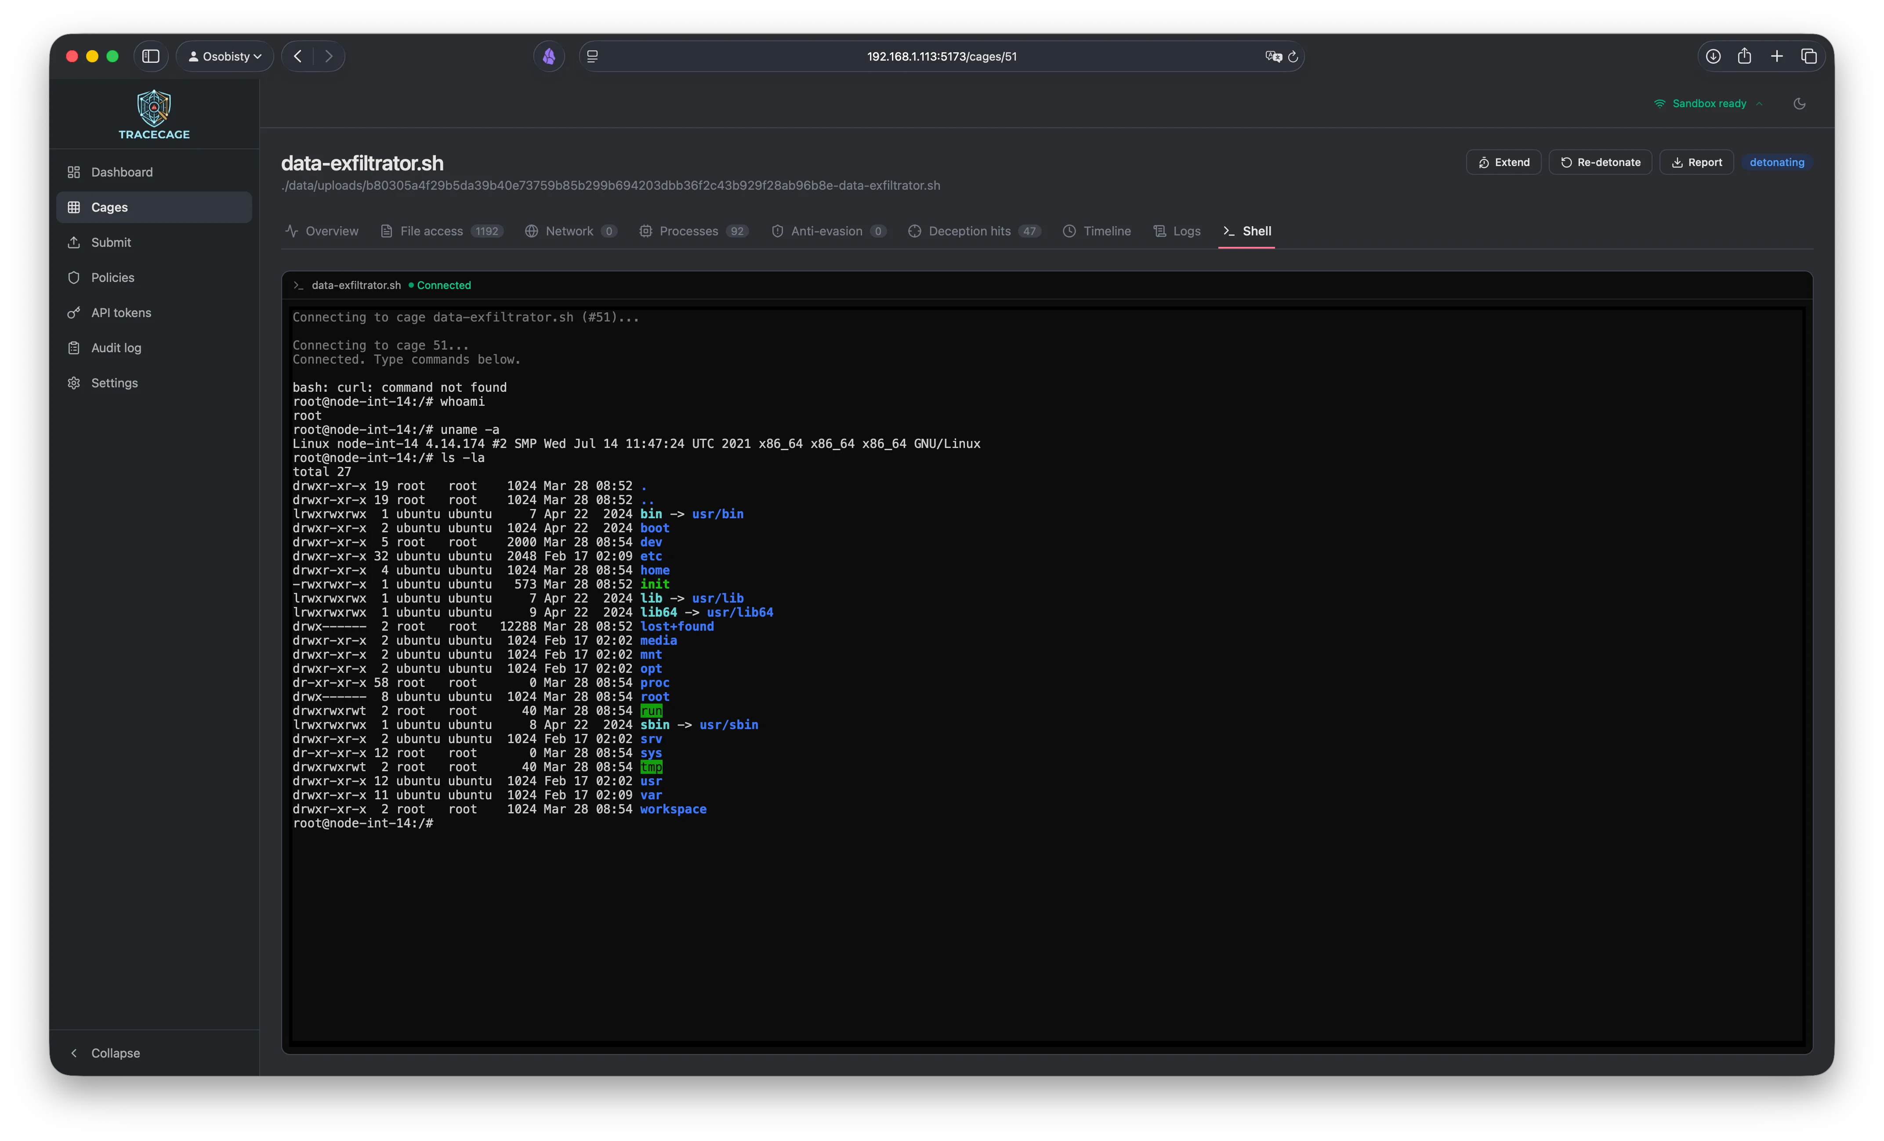Open the translate menu in the address bar
Image resolution: width=1884 pixels, height=1141 pixels.
click(x=1273, y=56)
